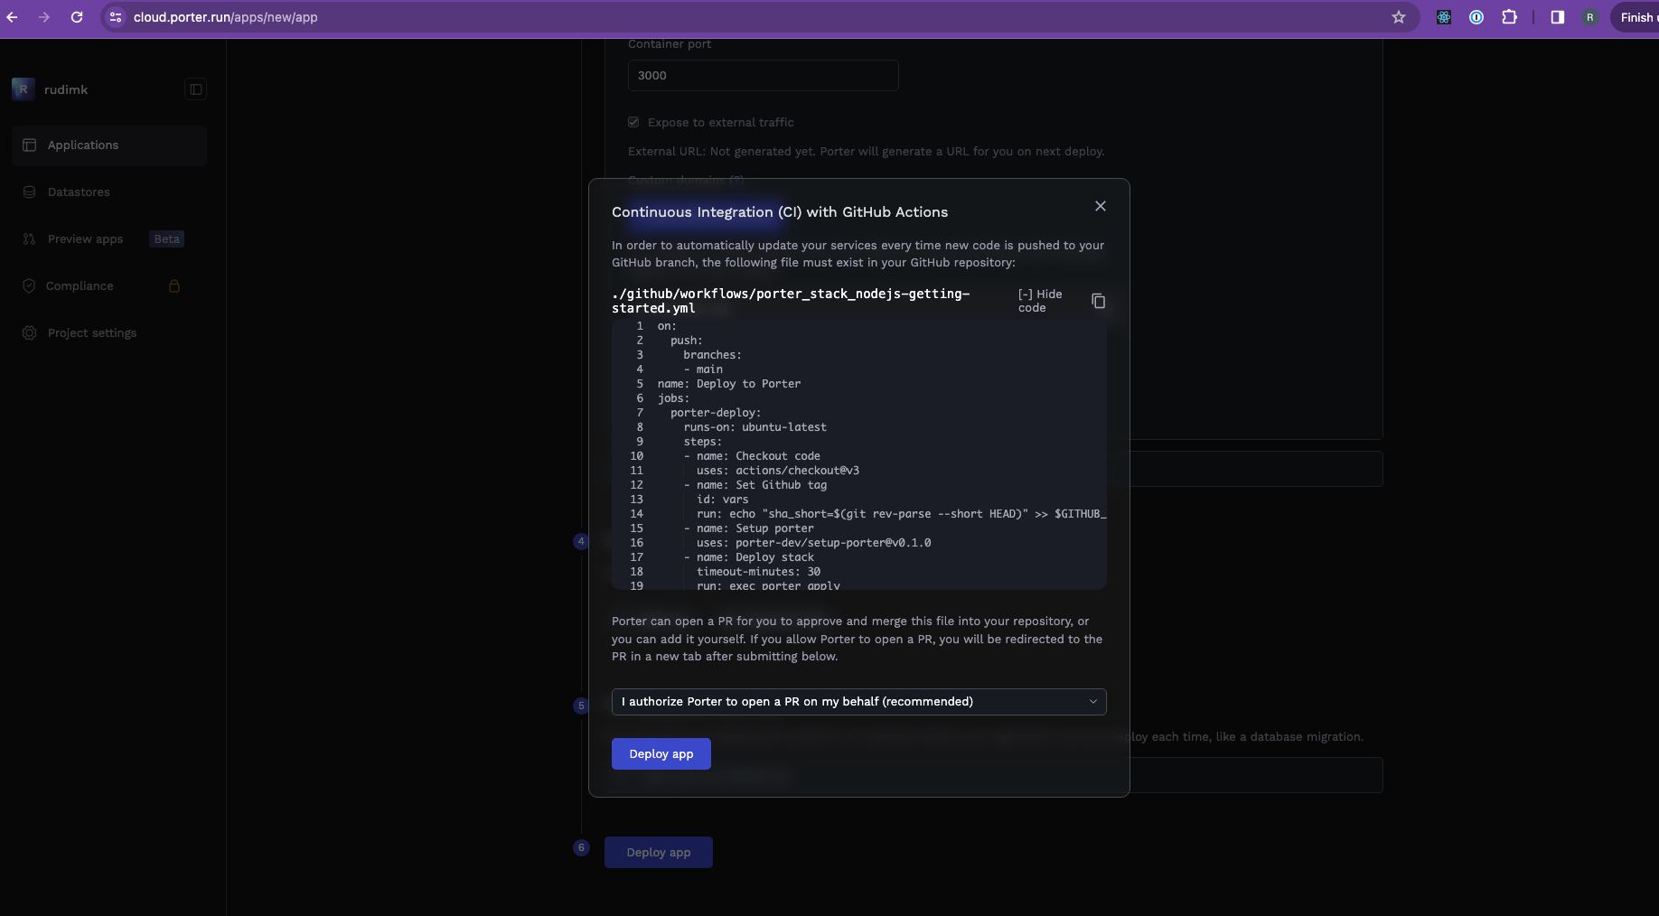Image resolution: width=1659 pixels, height=916 pixels.
Task: Select the Compliance shield icon
Action: pyautogui.click(x=30, y=285)
